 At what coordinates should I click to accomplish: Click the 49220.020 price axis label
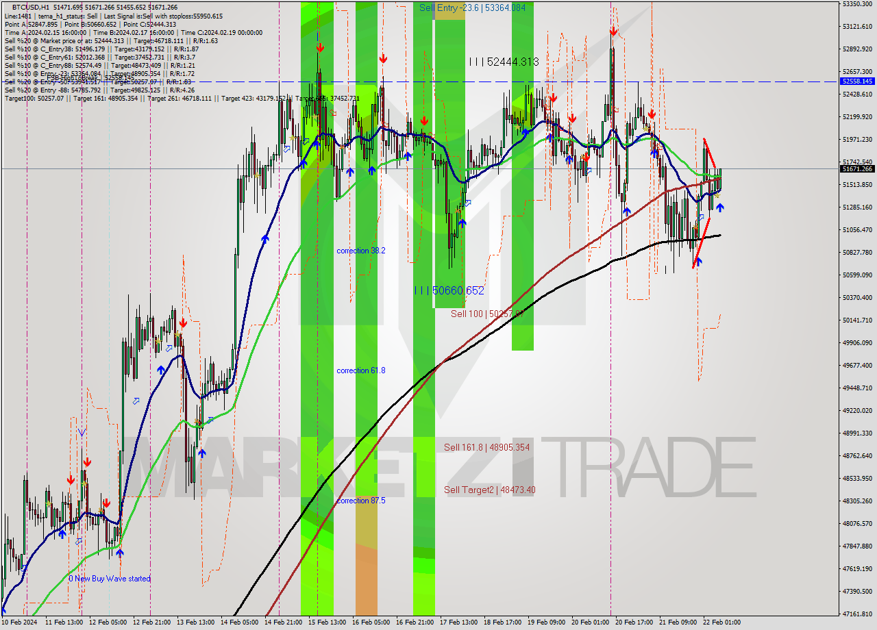click(x=857, y=410)
